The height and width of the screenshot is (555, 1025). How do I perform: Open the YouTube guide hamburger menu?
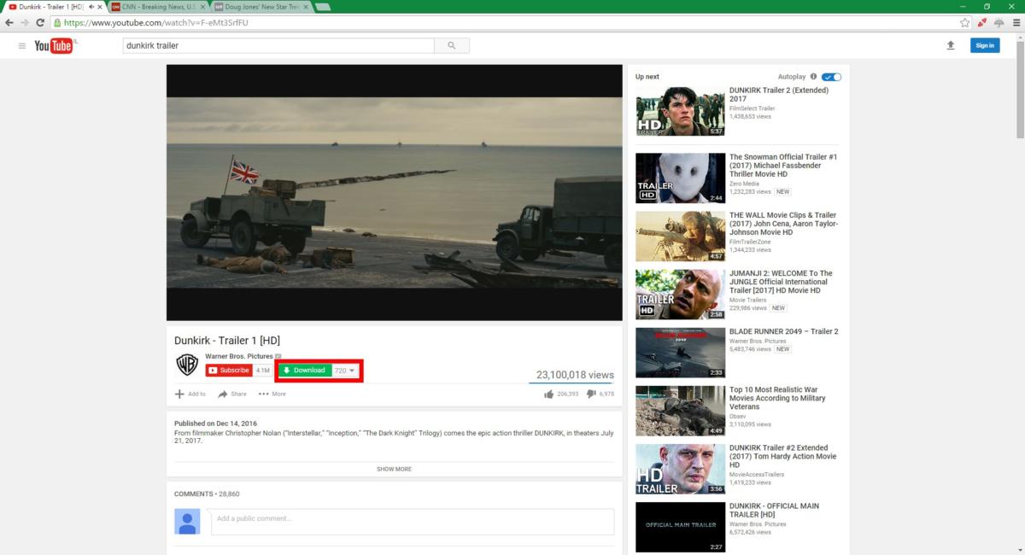(x=21, y=45)
